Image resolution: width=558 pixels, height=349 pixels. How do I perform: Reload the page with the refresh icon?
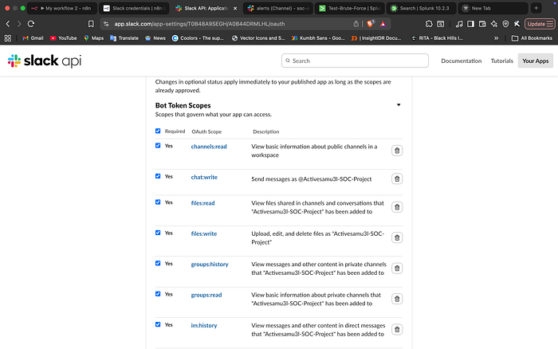coord(31,24)
